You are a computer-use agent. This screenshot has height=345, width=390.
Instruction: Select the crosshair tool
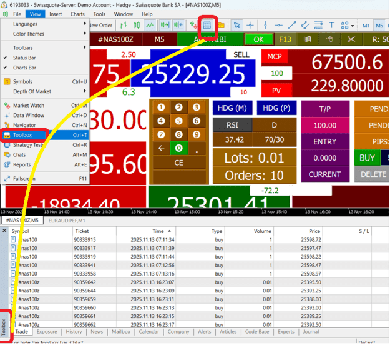click(250, 25)
